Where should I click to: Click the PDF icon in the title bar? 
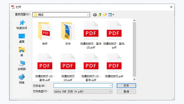tap(13, 7)
